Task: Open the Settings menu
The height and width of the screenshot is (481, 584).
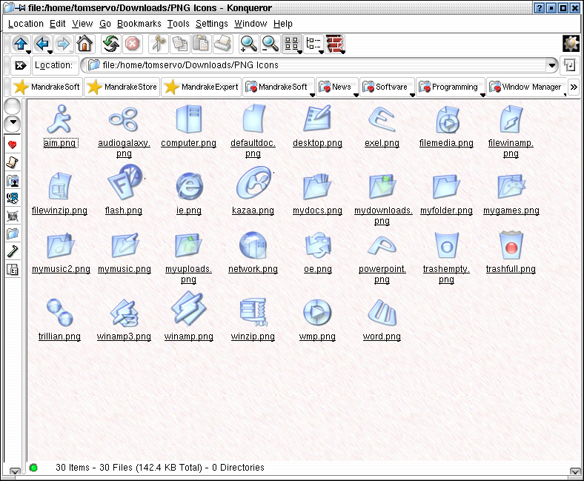Action: pyautogui.click(x=211, y=24)
